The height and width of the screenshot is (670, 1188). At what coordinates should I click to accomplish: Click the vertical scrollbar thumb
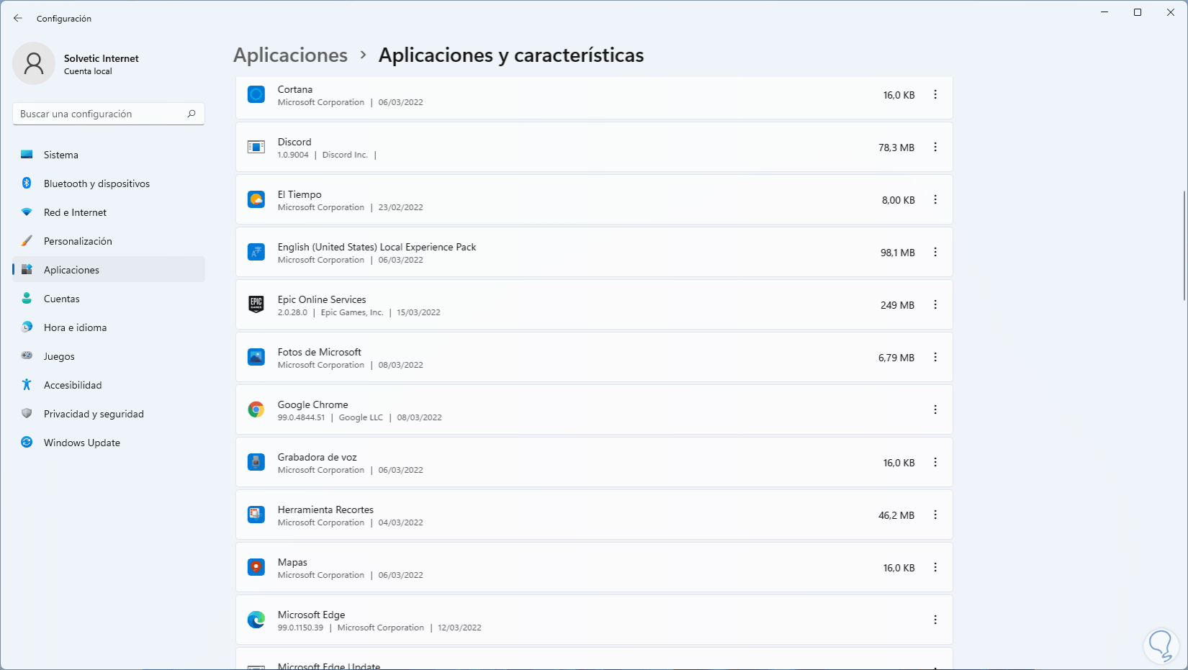tap(1184, 245)
